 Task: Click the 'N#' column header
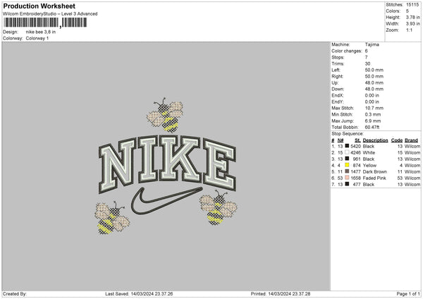point(341,140)
